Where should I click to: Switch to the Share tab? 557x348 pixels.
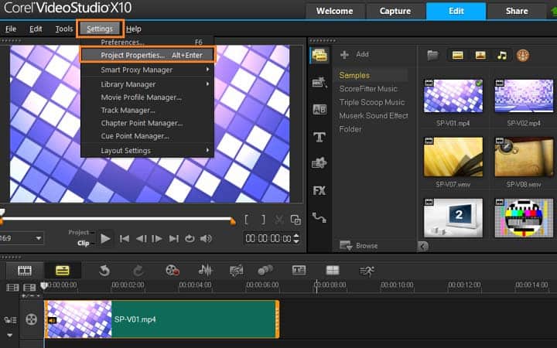[517, 11]
